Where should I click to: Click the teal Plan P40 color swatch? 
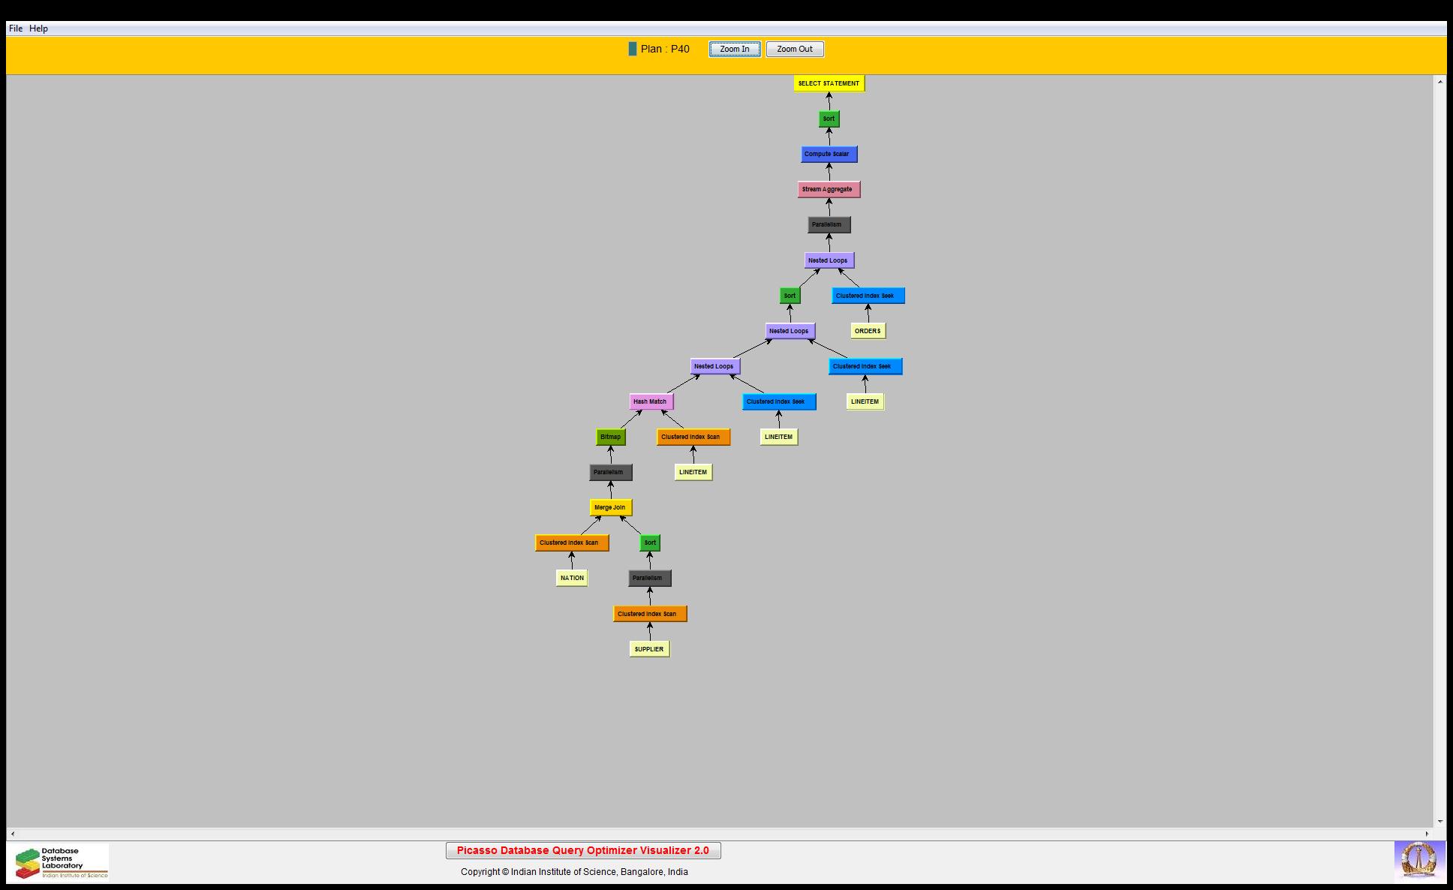click(632, 49)
